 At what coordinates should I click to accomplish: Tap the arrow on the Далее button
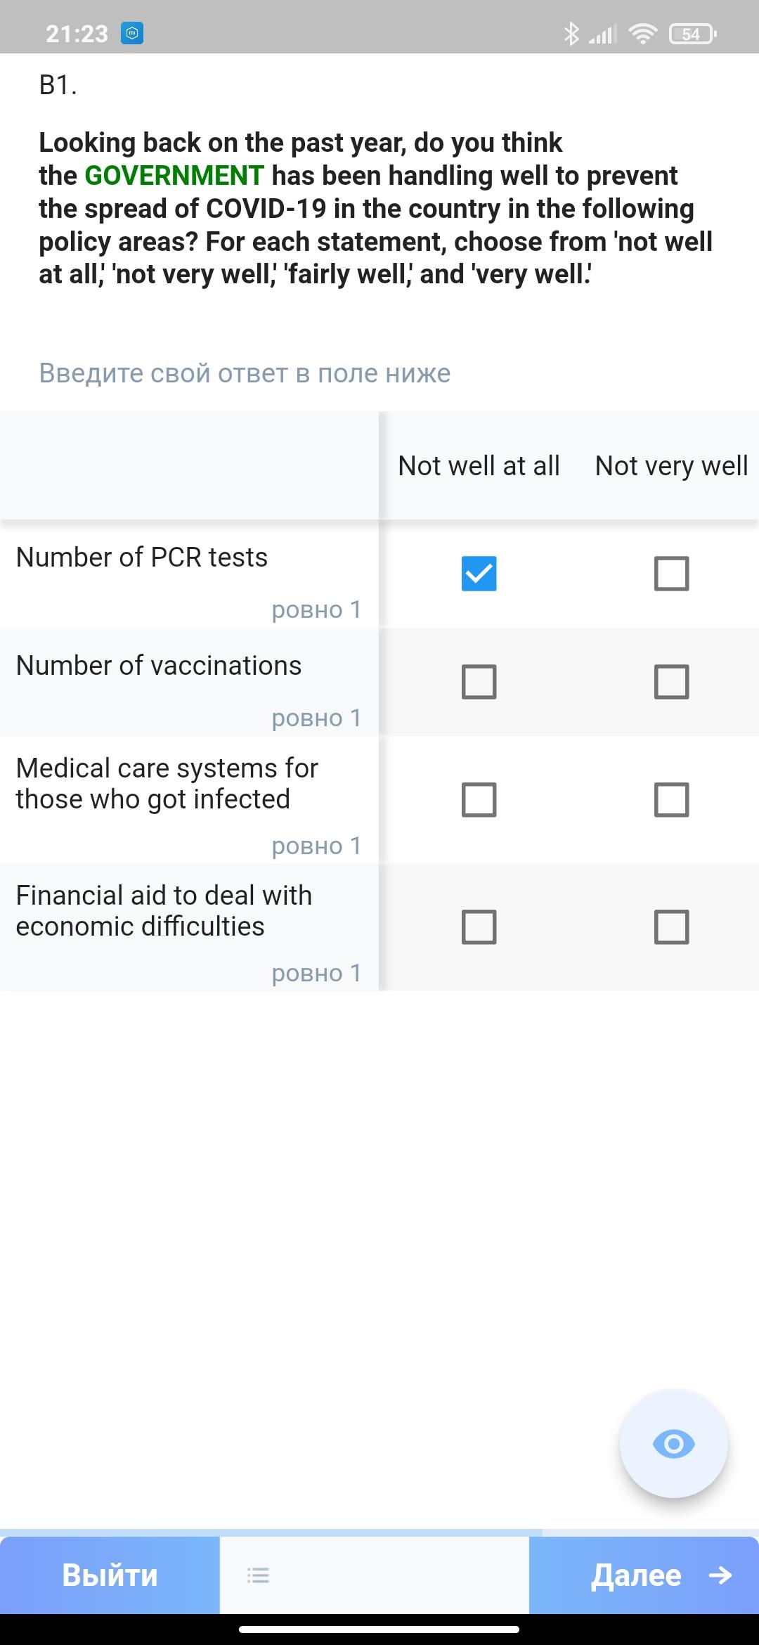(720, 1575)
